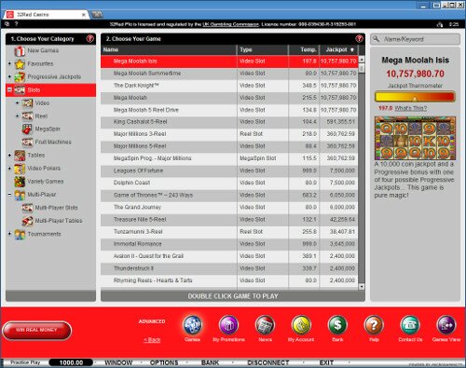Viewport: 466px width, 368px height.
Task: Sort games by Type column
Action: 263,49
